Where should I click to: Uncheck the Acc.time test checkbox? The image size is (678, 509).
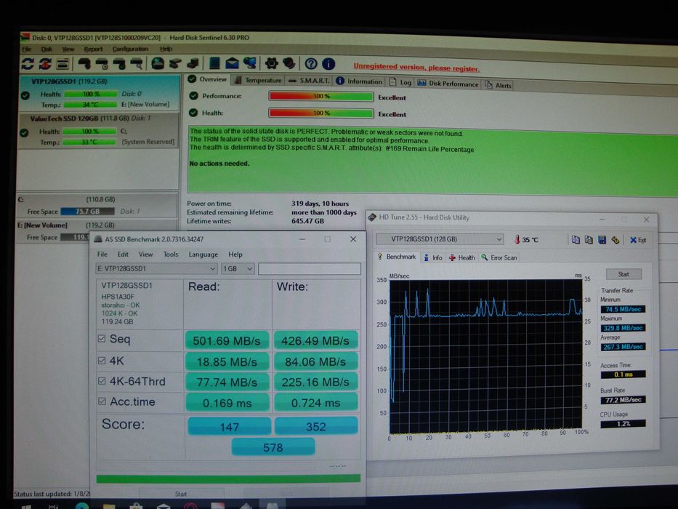tap(102, 401)
